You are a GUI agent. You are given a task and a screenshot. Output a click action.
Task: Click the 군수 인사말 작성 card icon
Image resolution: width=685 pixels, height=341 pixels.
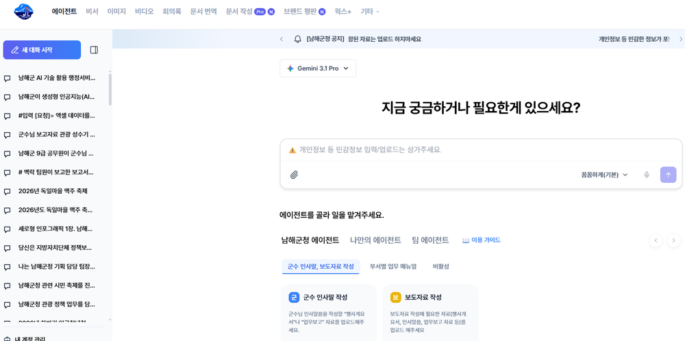point(294,297)
